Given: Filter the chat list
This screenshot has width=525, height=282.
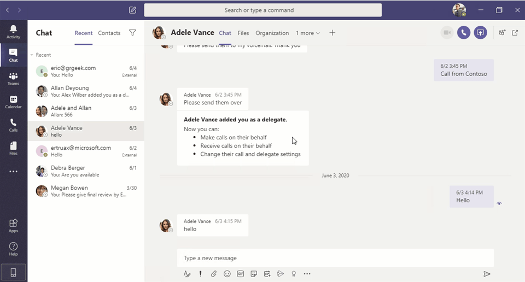Looking at the screenshot, I should (x=132, y=32).
